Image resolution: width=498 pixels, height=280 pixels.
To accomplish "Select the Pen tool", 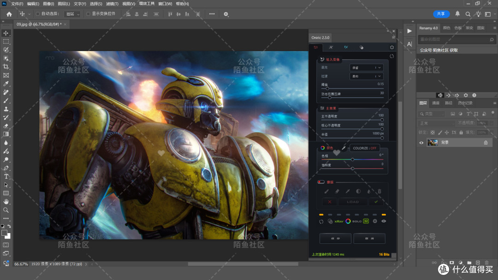I will 6,168.
